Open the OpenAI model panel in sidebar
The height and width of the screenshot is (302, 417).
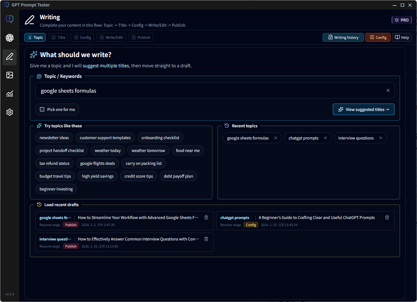[10, 38]
